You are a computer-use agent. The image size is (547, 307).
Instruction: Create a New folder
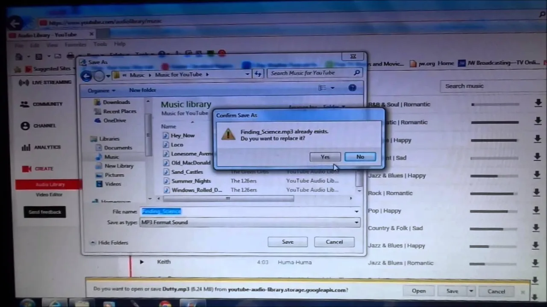pos(142,90)
